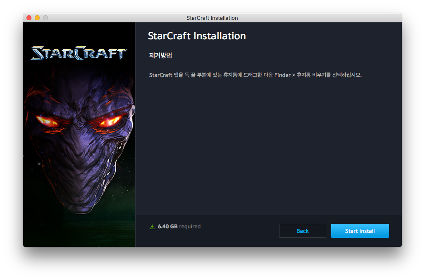Image resolution: width=425 pixels, height=280 pixels.
Task: Minimize the installer with the yellow button
Action: coord(37,18)
